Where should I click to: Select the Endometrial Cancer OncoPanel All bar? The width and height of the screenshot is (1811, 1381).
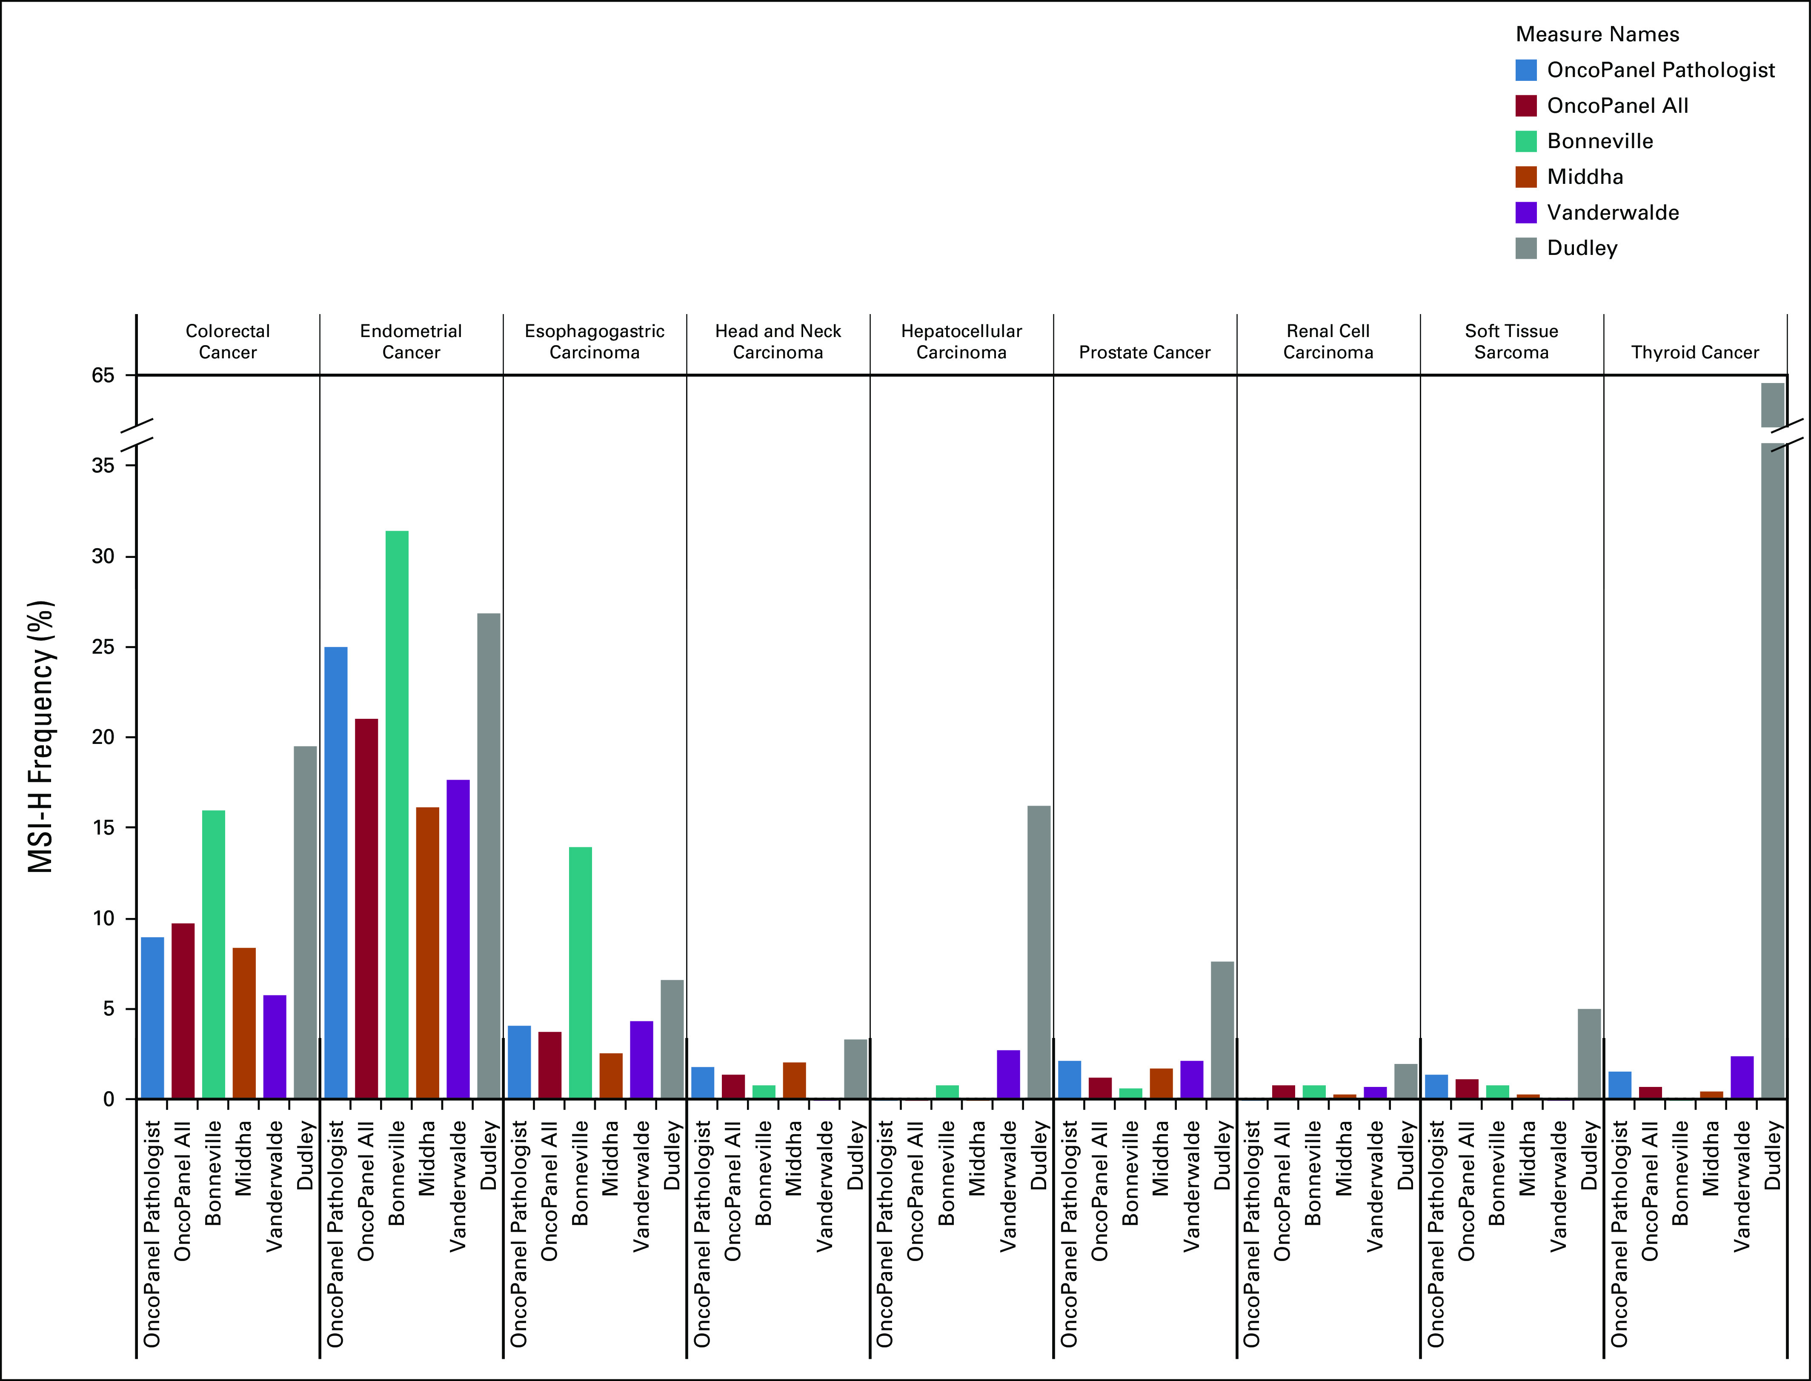[366, 908]
